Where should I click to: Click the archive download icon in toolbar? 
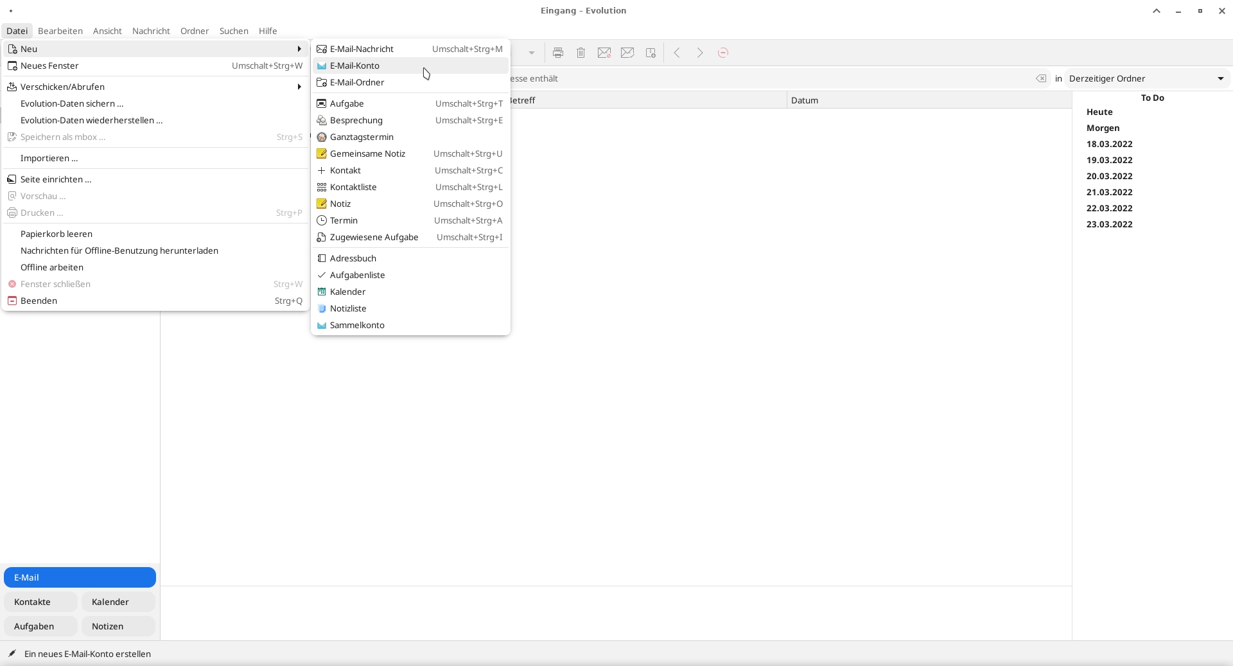[651, 53]
